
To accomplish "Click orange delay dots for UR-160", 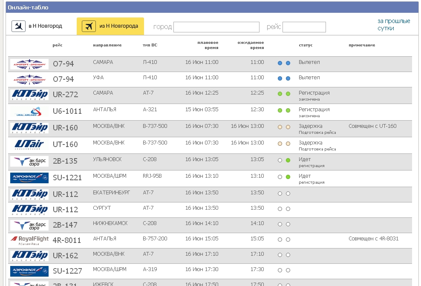I will point(284,127).
